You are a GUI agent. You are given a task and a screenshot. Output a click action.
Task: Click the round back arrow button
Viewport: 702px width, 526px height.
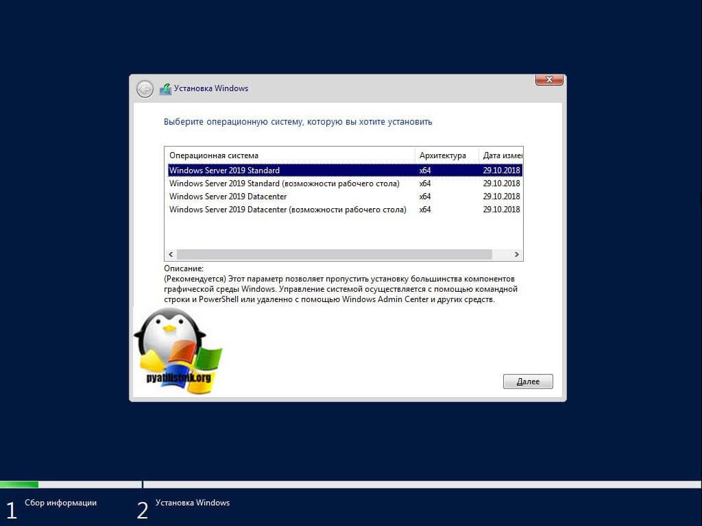pyautogui.click(x=145, y=89)
